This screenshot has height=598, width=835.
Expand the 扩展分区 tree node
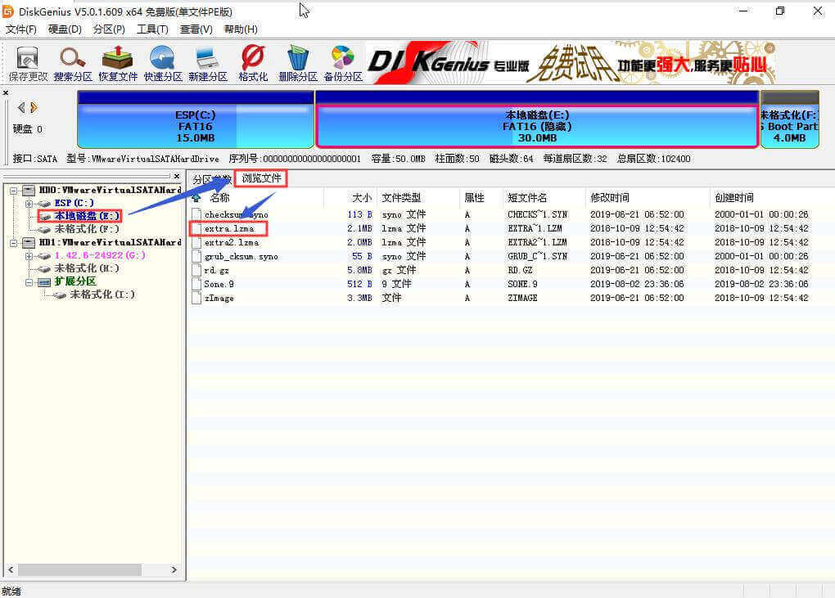coord(29,281)
